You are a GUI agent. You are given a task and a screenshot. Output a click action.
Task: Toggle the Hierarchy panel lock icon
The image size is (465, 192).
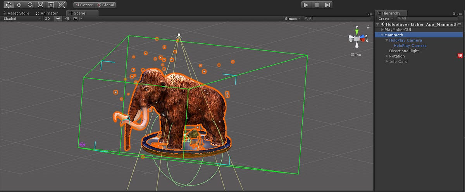pyautogui.click(x=454, y=14)
